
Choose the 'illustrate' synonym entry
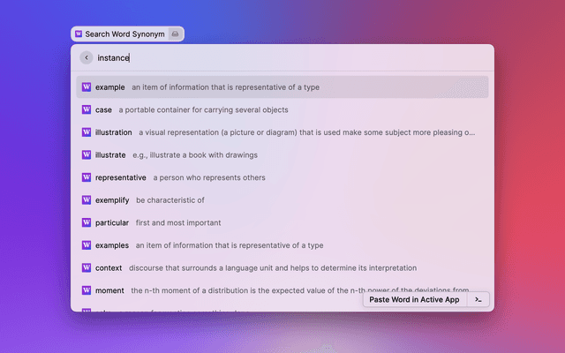[282, 154]
